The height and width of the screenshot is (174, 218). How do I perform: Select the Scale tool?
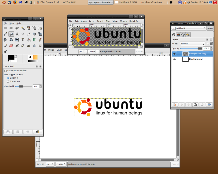coord(40,34)
